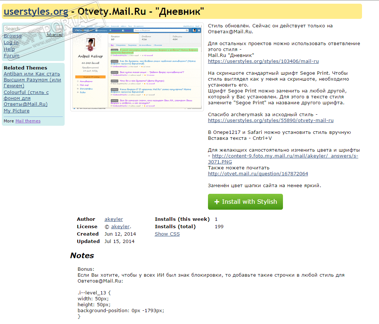Select the 'Related Themes' heading

[x=25, y=68]
